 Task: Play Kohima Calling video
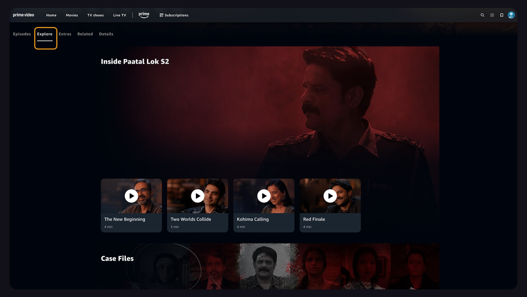(264, 196)
